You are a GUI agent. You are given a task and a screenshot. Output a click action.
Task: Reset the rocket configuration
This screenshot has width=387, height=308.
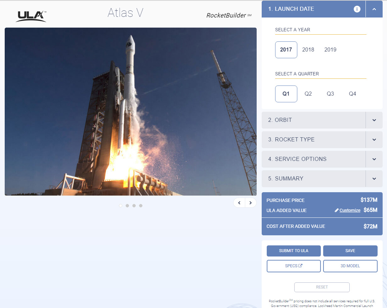click(321, 287)
